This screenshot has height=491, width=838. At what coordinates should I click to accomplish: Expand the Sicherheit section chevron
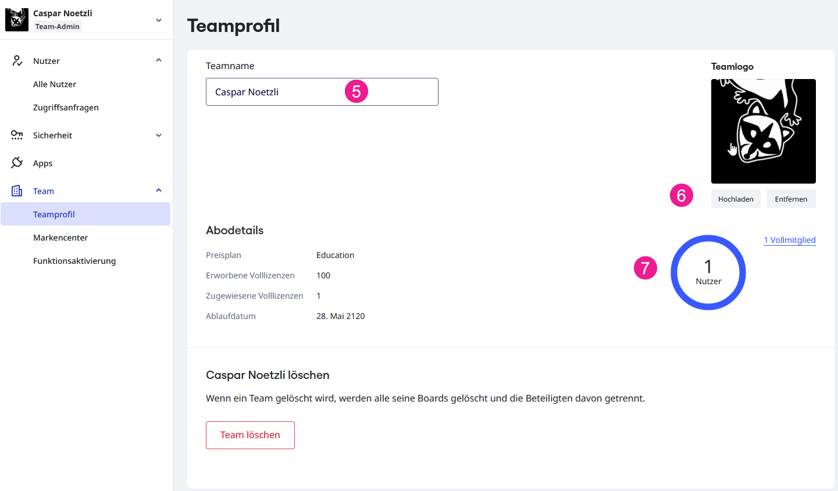(159, 135)
